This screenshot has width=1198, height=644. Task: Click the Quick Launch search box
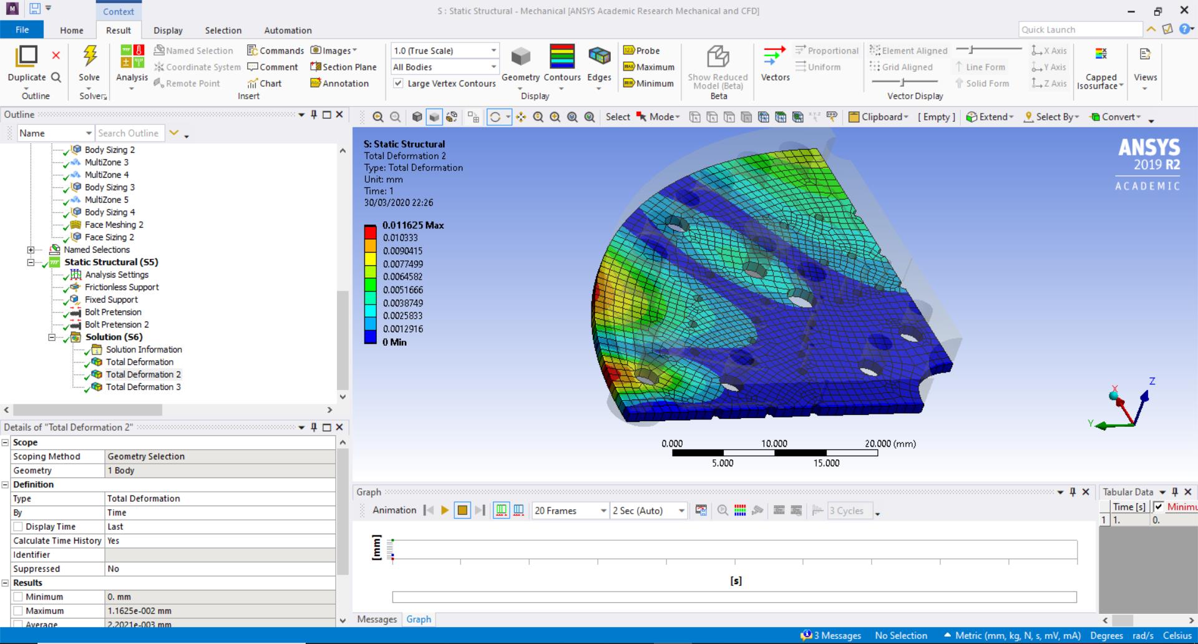point(1081,29)
